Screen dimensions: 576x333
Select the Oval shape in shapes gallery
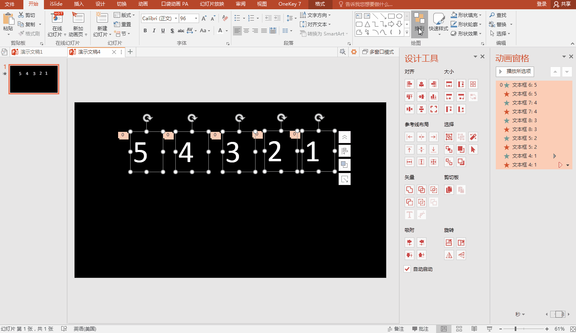pos(399,16)
